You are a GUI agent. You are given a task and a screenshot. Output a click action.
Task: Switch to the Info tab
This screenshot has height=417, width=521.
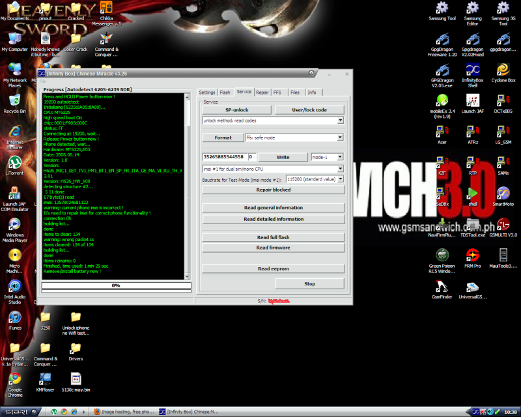tap(312, 93)
